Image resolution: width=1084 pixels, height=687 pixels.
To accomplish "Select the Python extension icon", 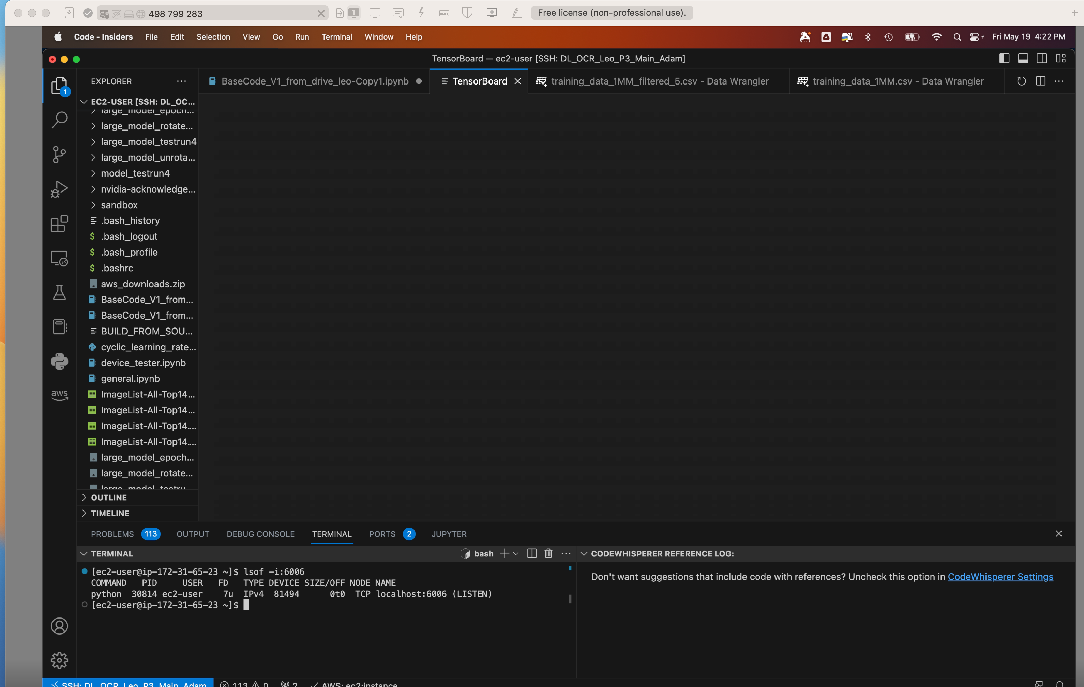I will (x=59, y=361).
